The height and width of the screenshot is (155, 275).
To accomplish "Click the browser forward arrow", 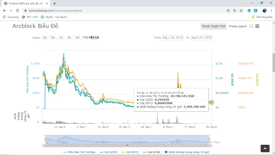I will point(11,11).
